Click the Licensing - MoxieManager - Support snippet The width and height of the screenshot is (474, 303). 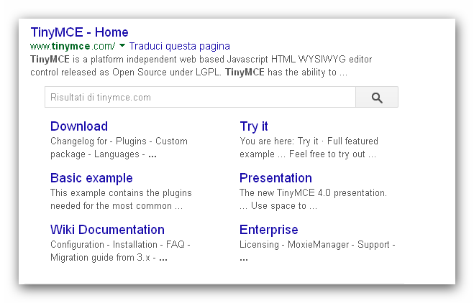(317, 244)
